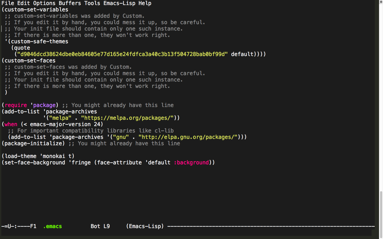Click the :background keyword in the last line
Screen dimensions: 383x239
pyautogui.click(x=191, y=163)
